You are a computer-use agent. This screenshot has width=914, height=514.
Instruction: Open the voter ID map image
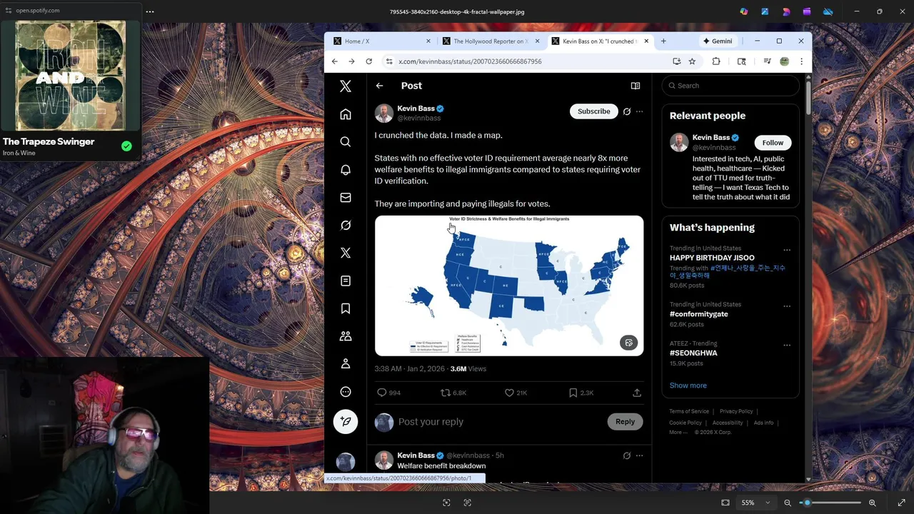point(509,286)
